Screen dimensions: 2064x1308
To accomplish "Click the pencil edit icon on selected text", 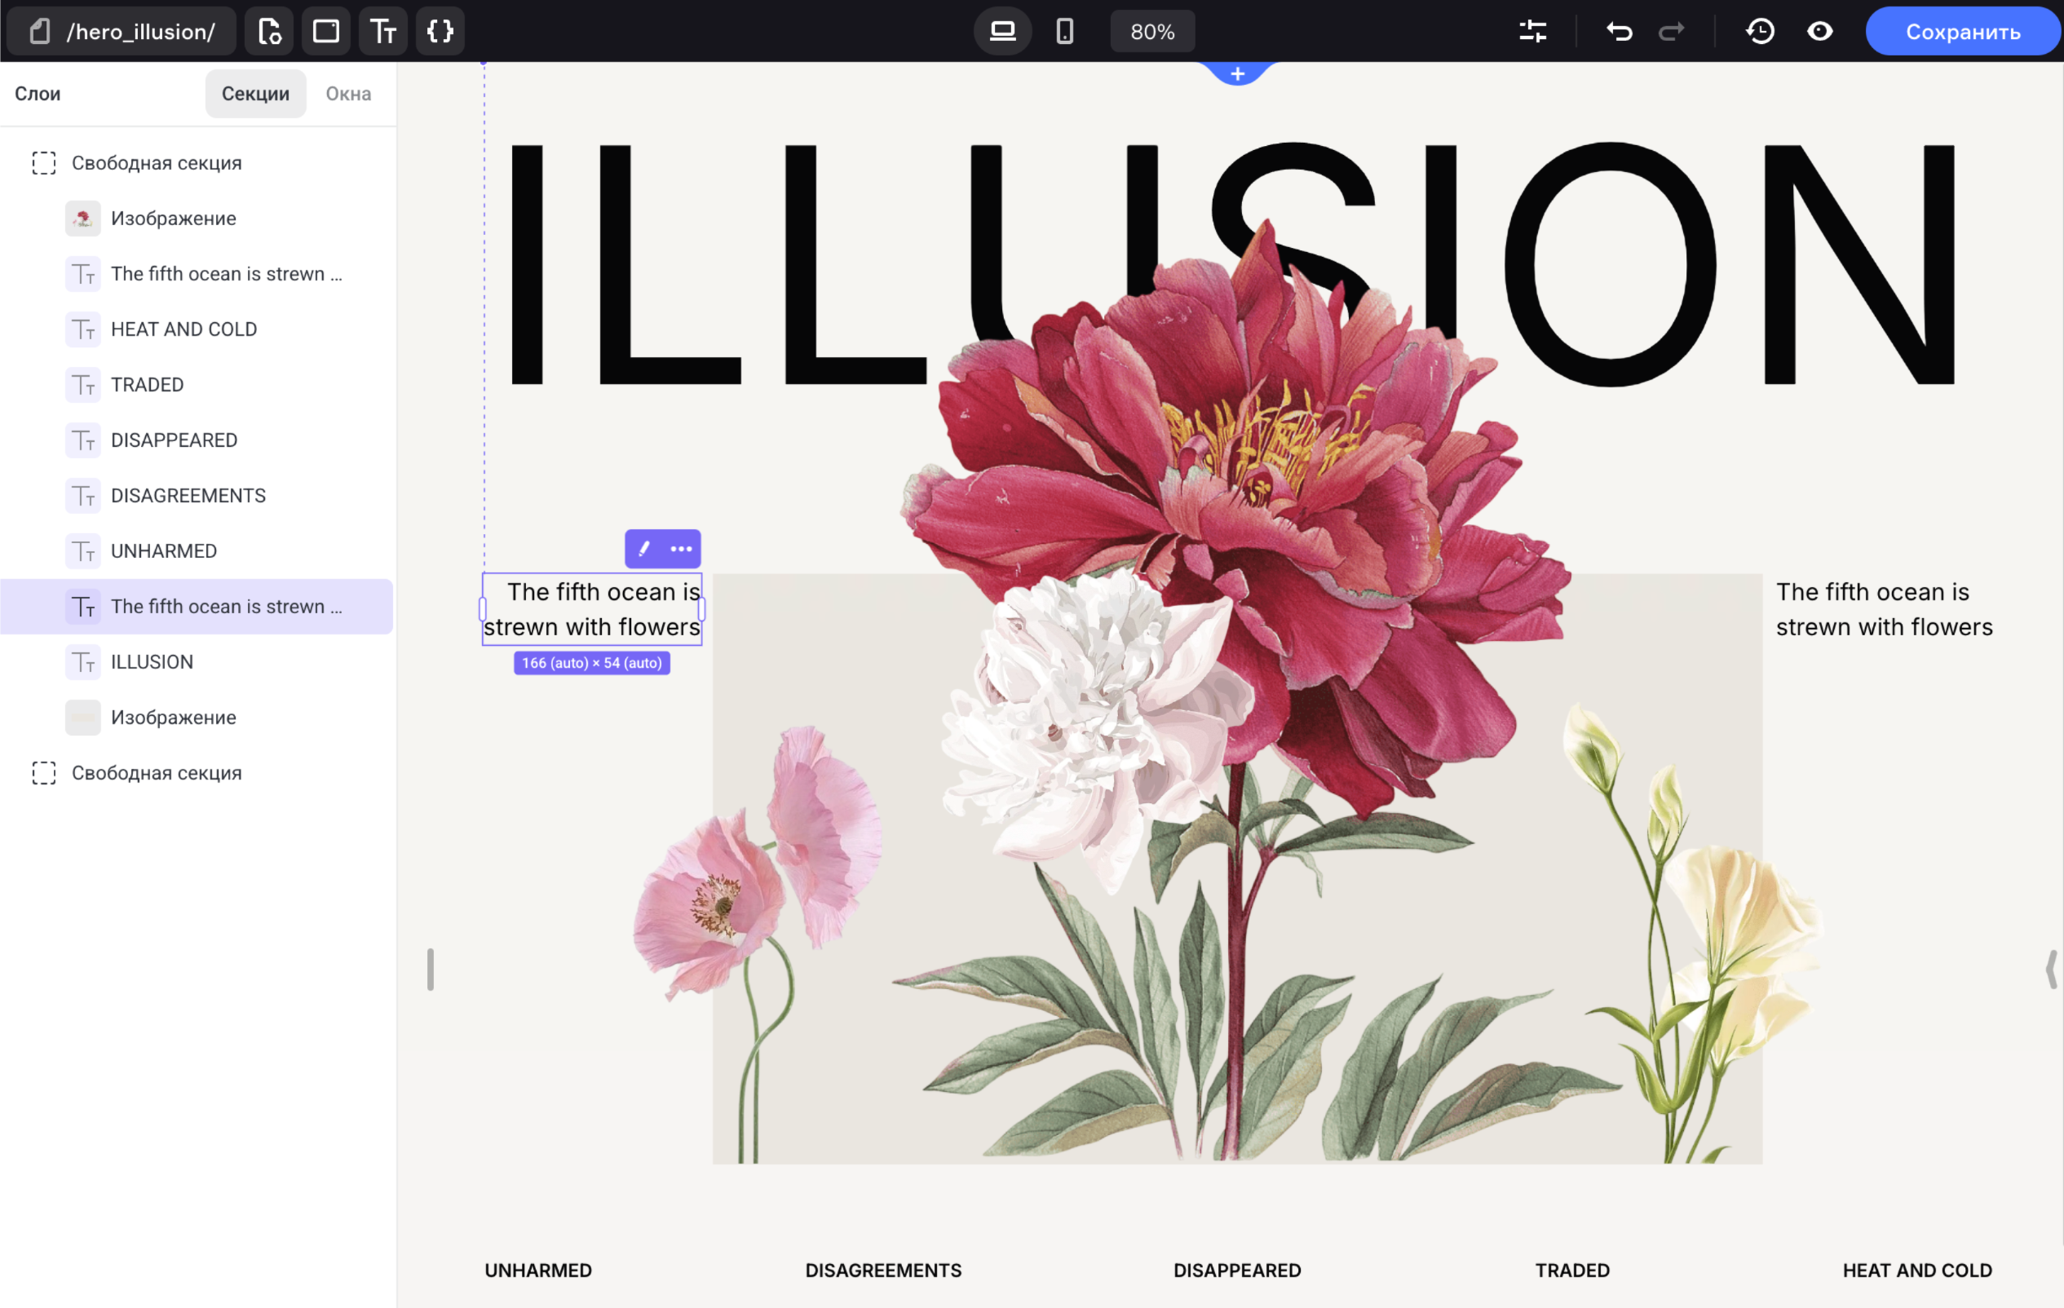I will [x=643, y=549].
